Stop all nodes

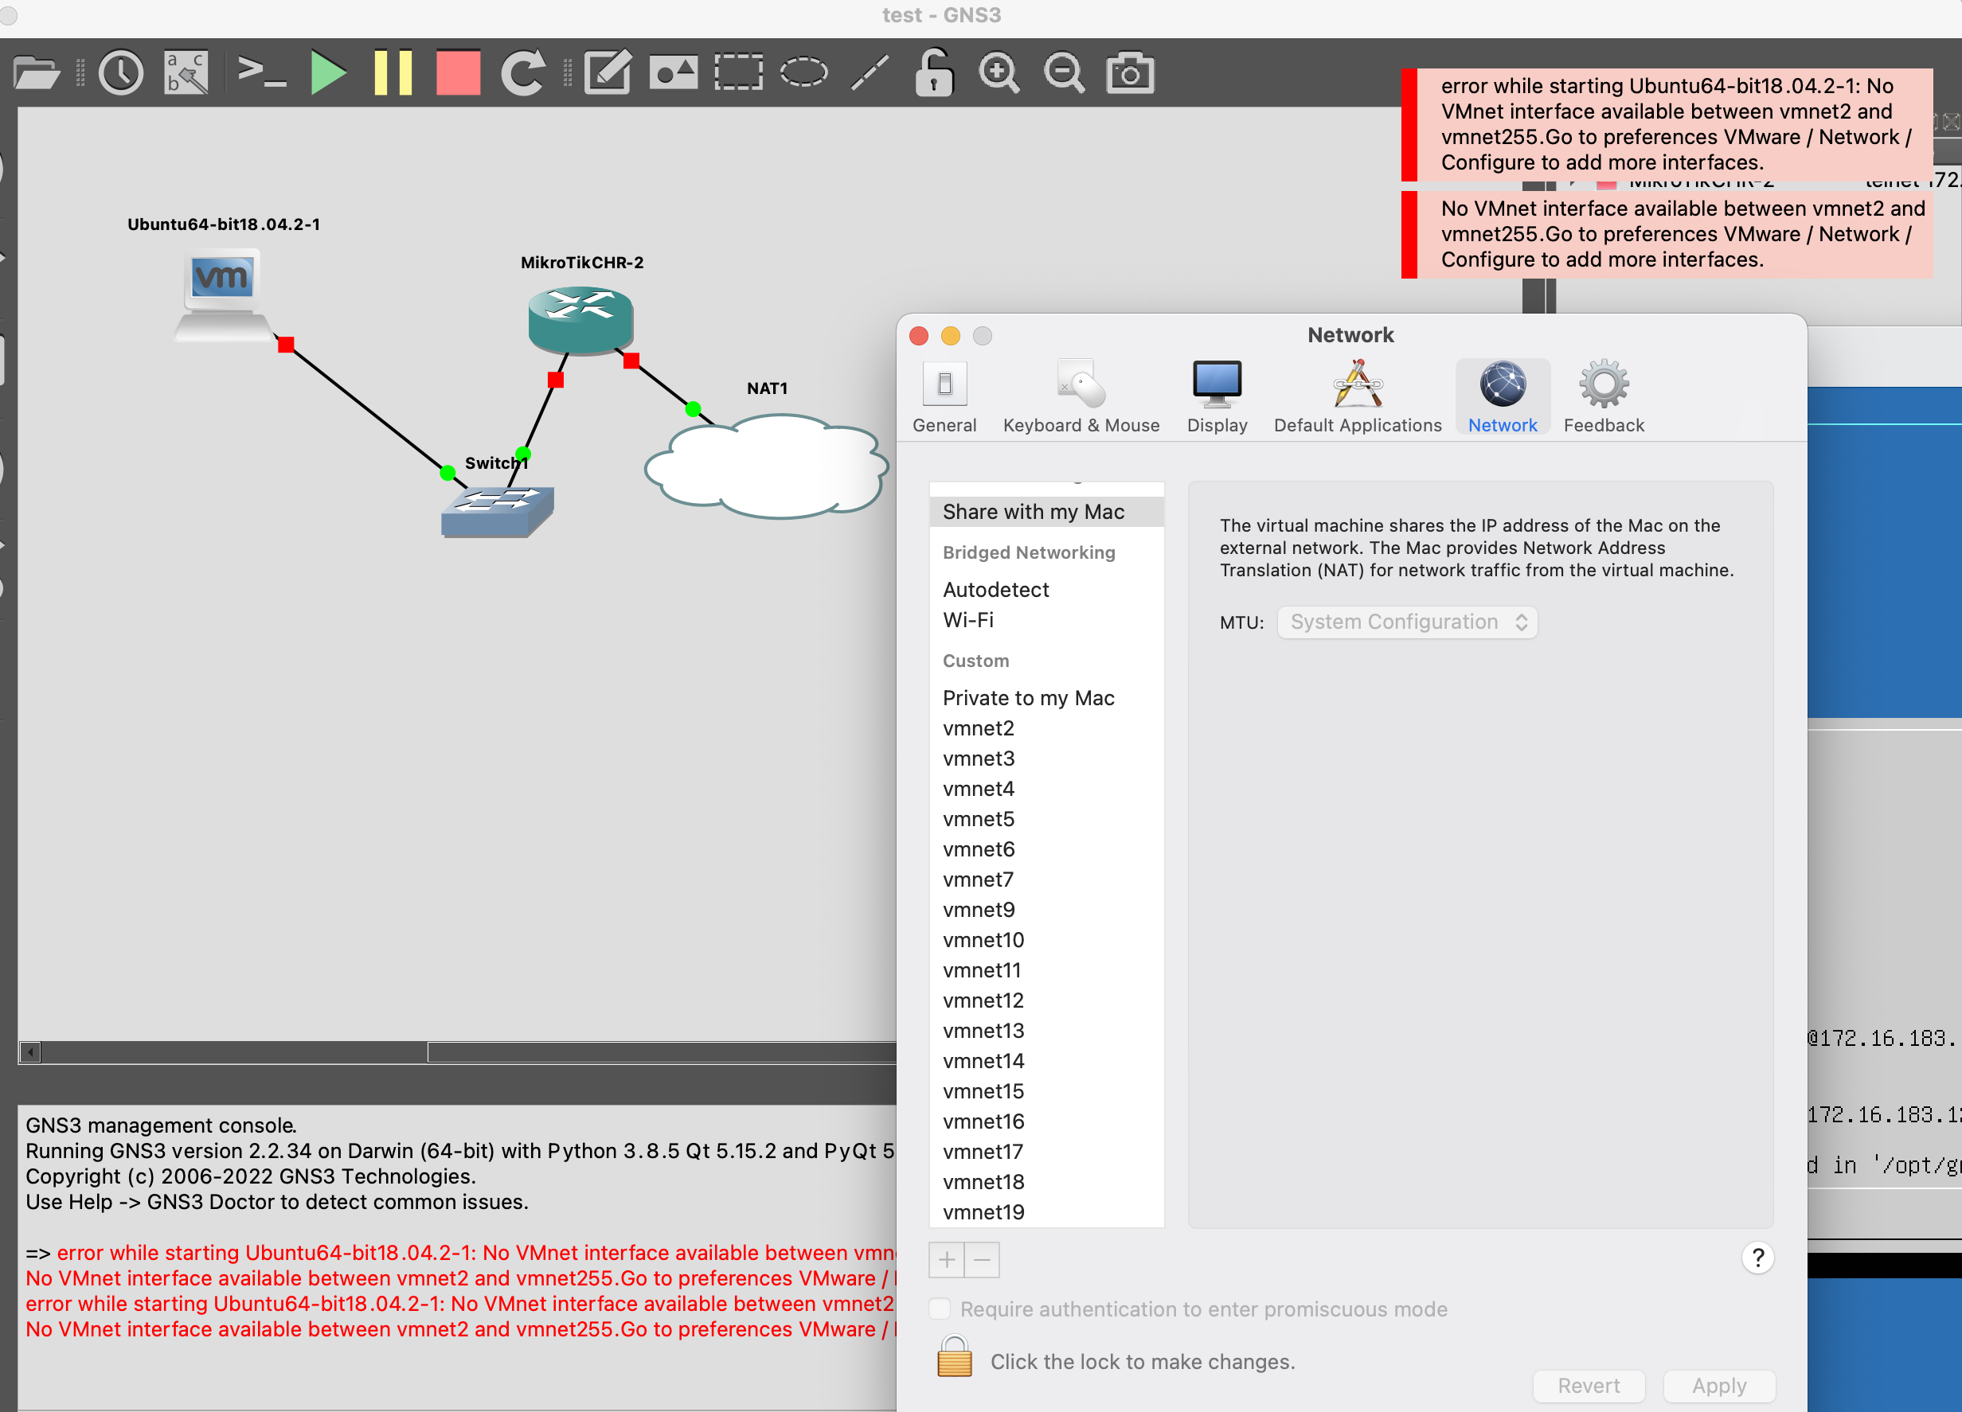pos(458,72)
